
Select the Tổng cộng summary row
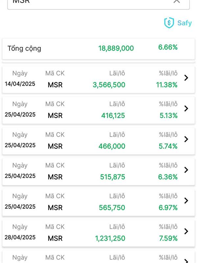(x=98, y=48)
